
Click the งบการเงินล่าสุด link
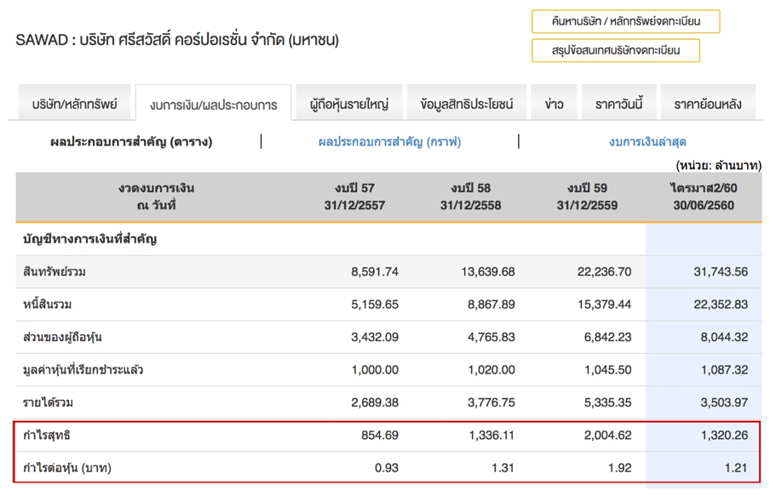647,142
